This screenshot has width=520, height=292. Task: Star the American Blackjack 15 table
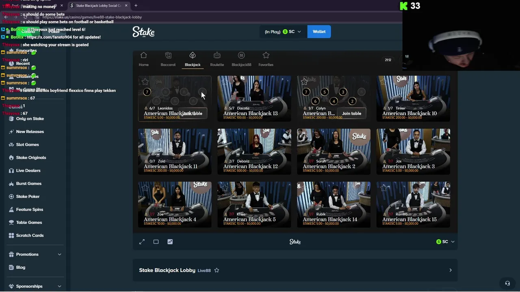coord(383,188)
